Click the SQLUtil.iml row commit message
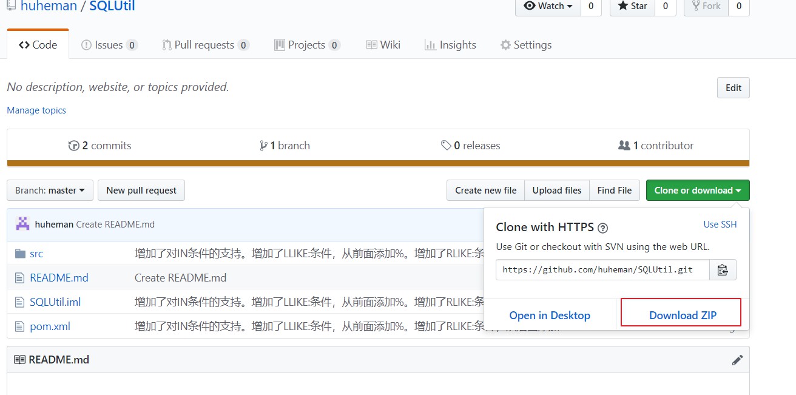Viewport: 796px width, 395px height. tap(309, 302)
